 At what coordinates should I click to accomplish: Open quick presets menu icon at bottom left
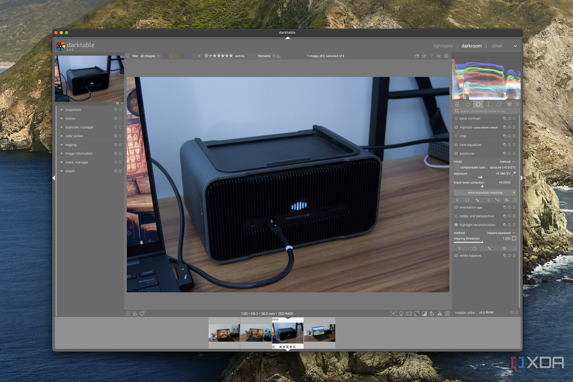point(128,314)
